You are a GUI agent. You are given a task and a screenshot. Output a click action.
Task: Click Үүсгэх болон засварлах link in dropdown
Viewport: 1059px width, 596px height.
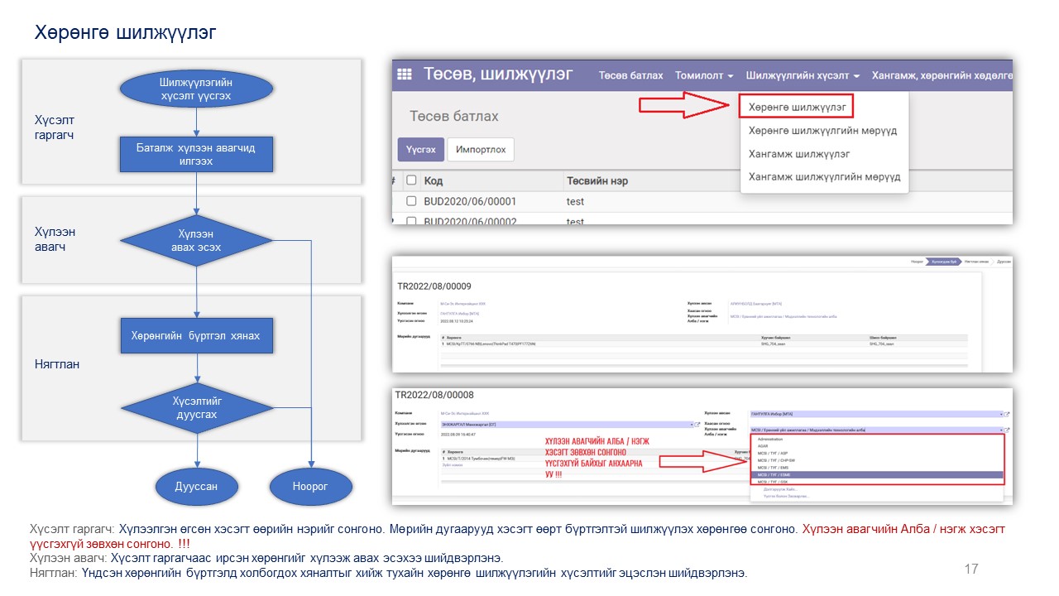tap(786, 496)
